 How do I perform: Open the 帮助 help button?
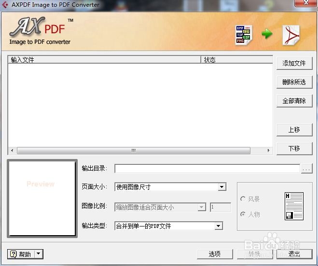pos(21,254)
